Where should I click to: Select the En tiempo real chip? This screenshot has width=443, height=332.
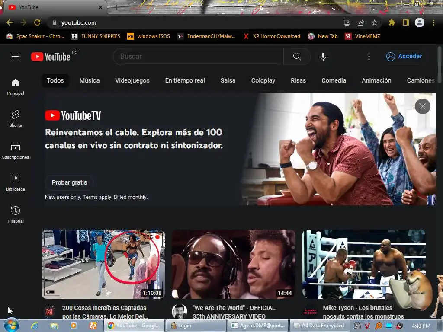pos(185,80)
